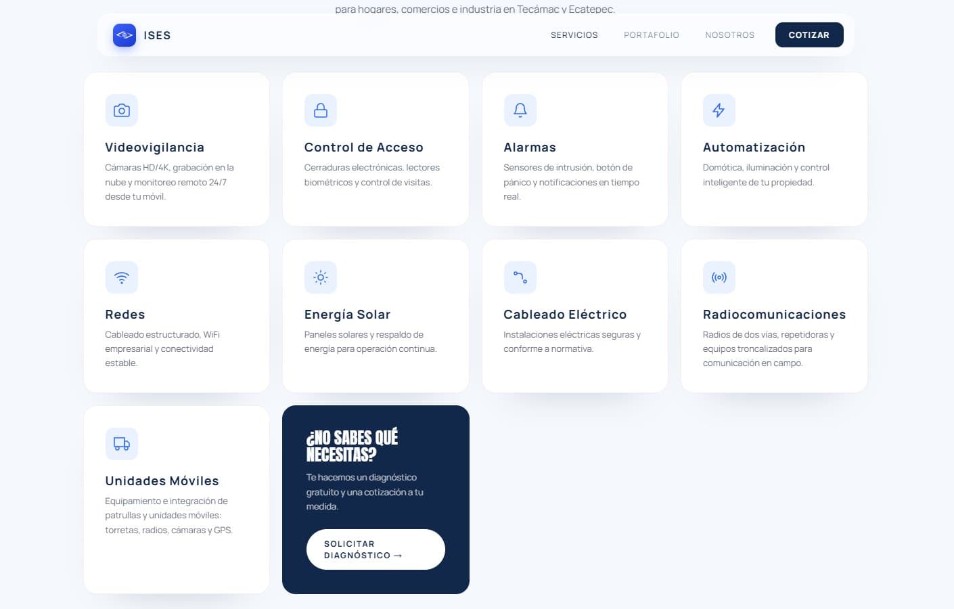Select the Redes heading

click(x=125, y=315)
